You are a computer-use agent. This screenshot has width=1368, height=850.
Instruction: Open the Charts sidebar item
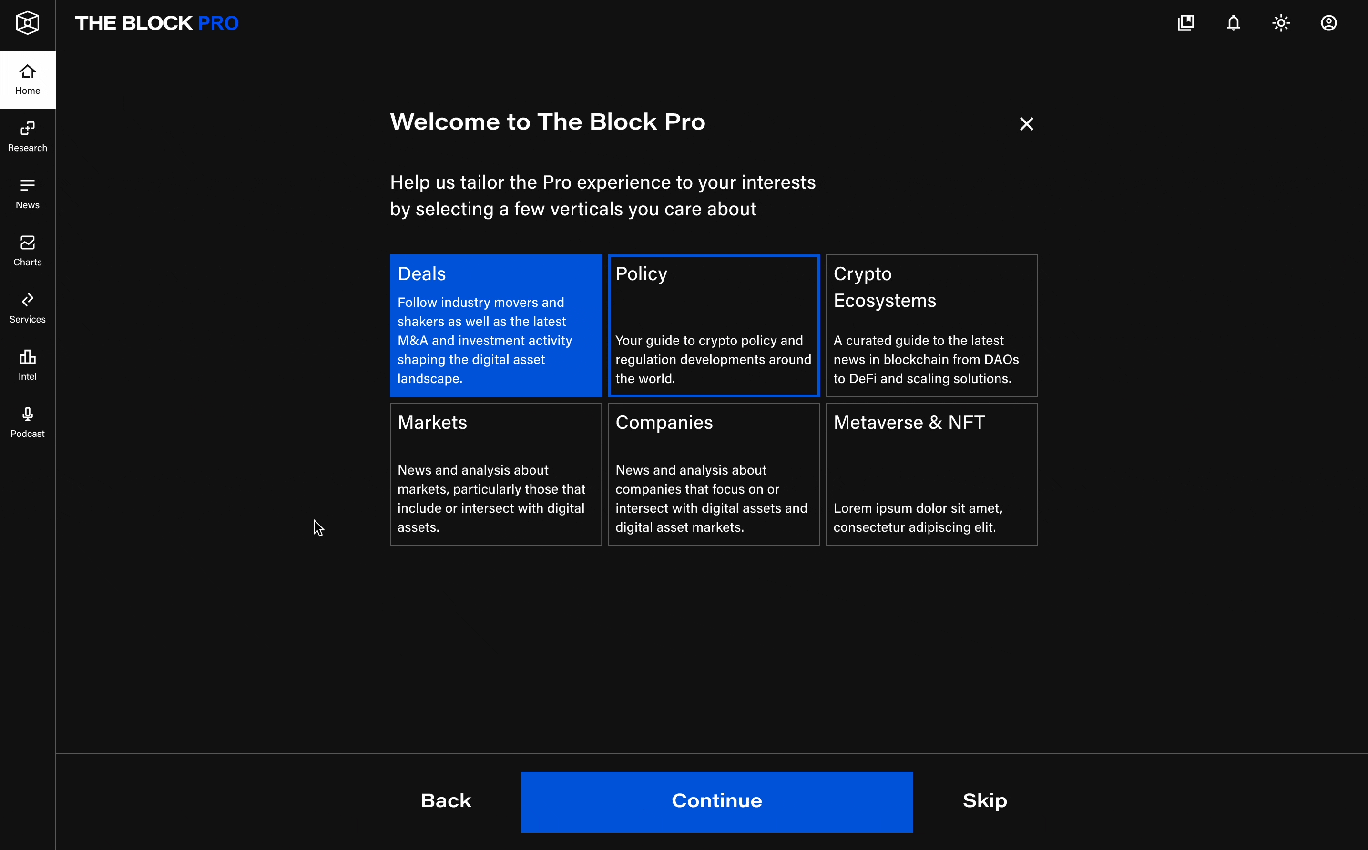[28, 251]
